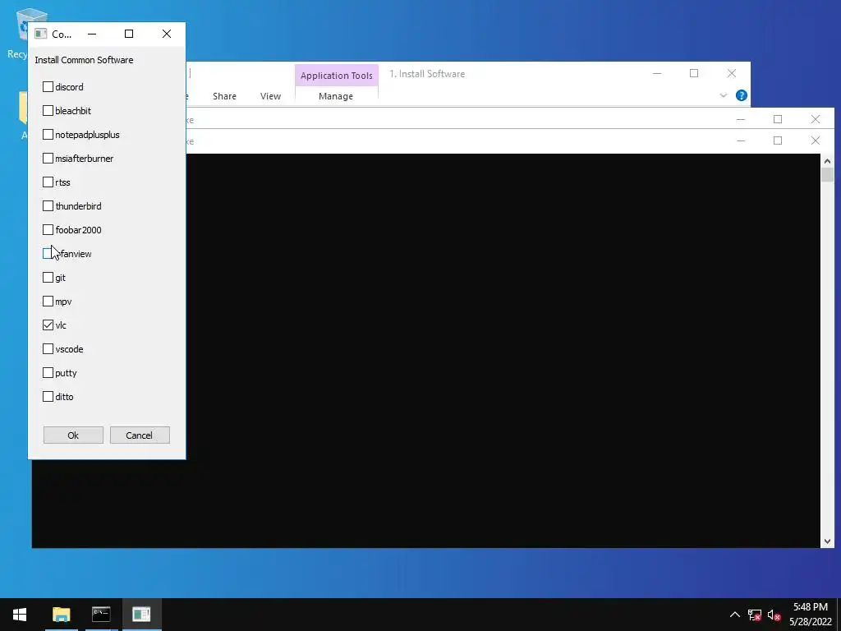Enable notepadplusplus installation checkbox
The image size is (841, 631).
coord(48,134)
